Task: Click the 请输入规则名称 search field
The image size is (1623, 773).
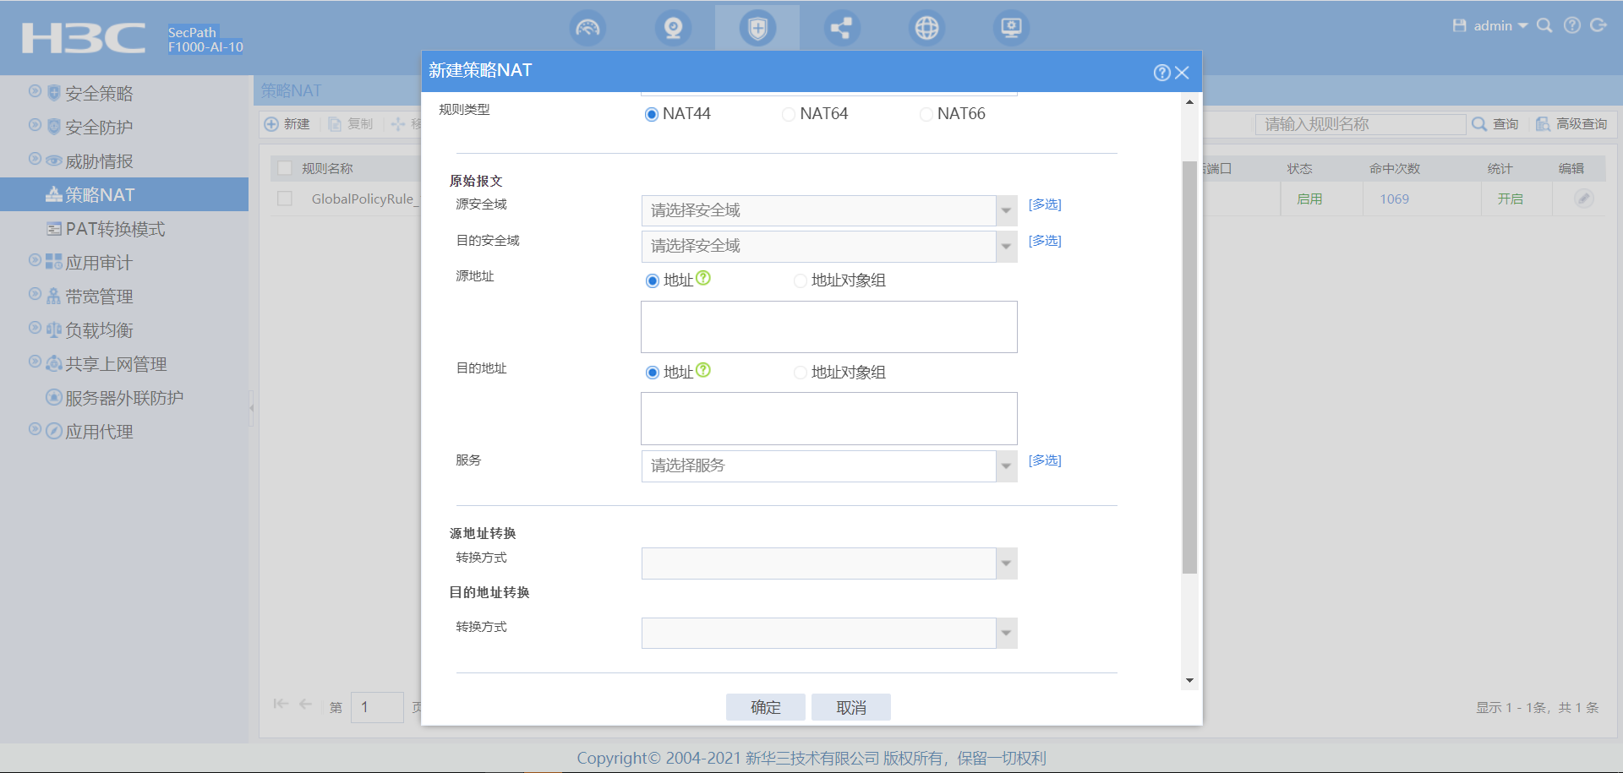Action: tap(1360, 124)
